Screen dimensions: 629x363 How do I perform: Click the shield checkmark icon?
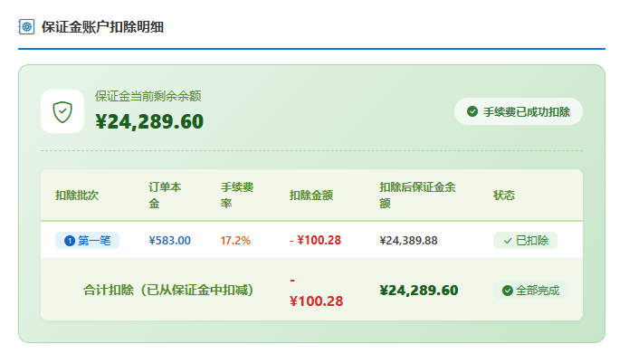tap(62, 111)
